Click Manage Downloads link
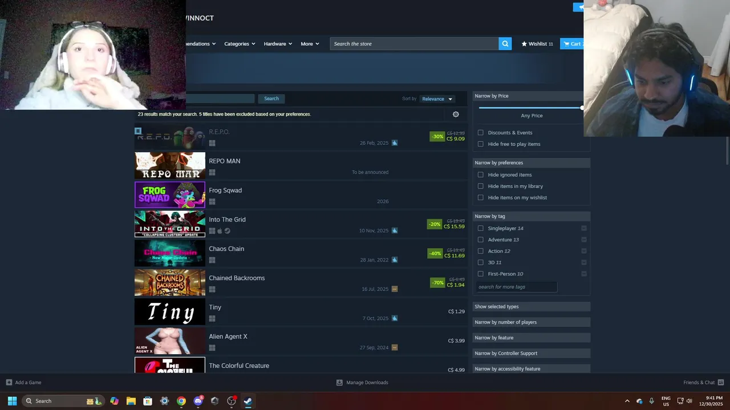The image size is (730, 410). [x=367, y=382]
